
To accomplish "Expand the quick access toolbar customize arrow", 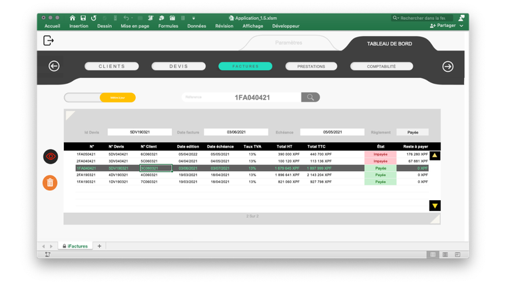I will (194, 18).
